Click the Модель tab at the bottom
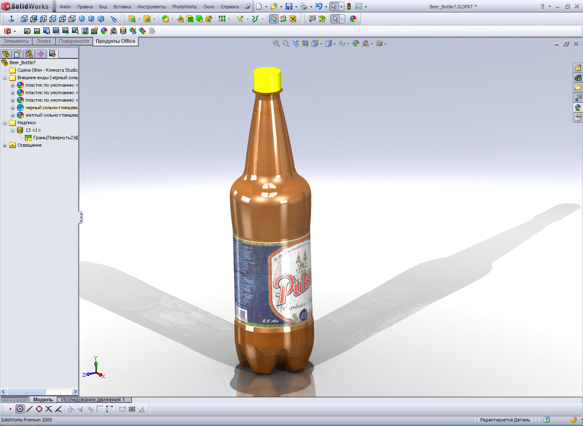 [x=43, y=400]
